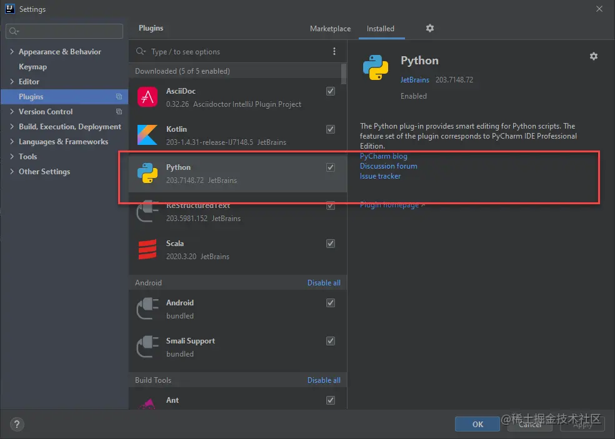The image size is (615, 439).
Task: Click the settings search field
Action: tap(64, 31)
